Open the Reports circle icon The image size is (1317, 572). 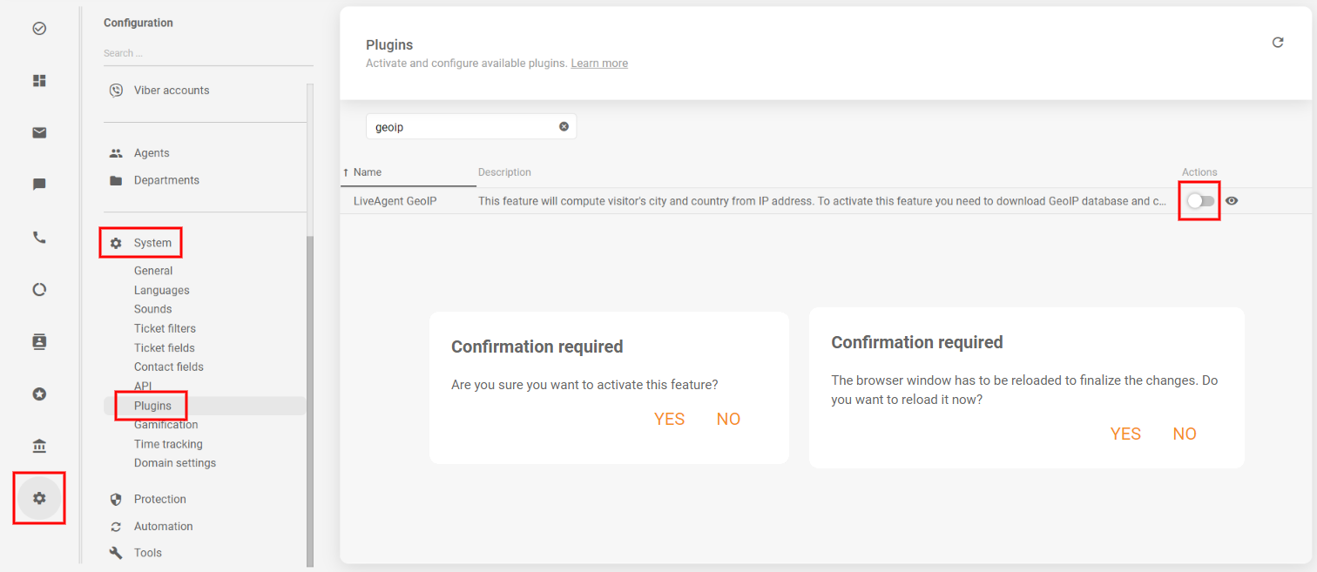click(x=39, y=290)
